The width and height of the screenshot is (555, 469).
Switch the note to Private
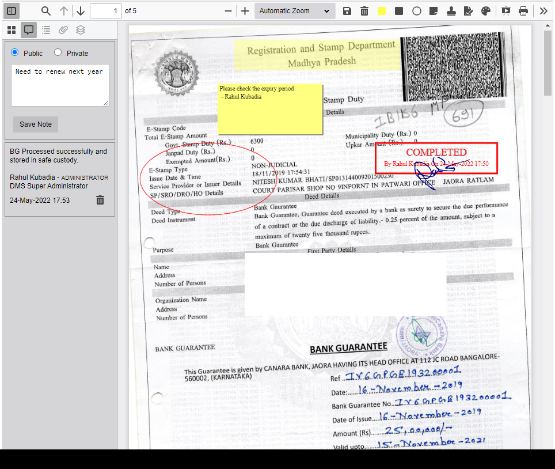58,52
